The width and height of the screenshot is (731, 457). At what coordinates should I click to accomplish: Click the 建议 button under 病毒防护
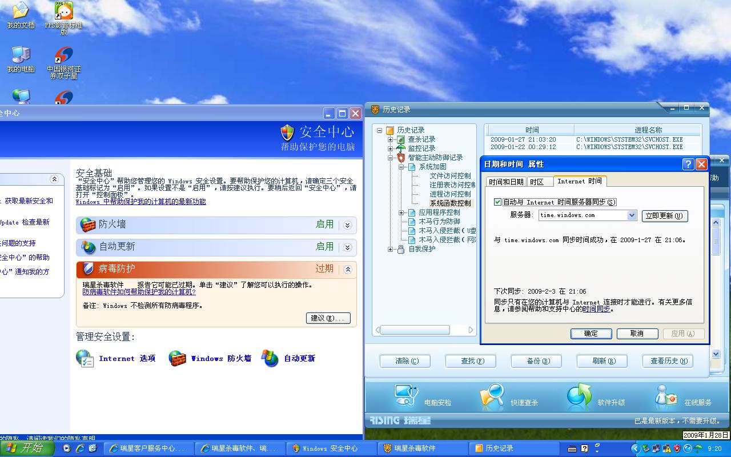click(x=328, y=318)
